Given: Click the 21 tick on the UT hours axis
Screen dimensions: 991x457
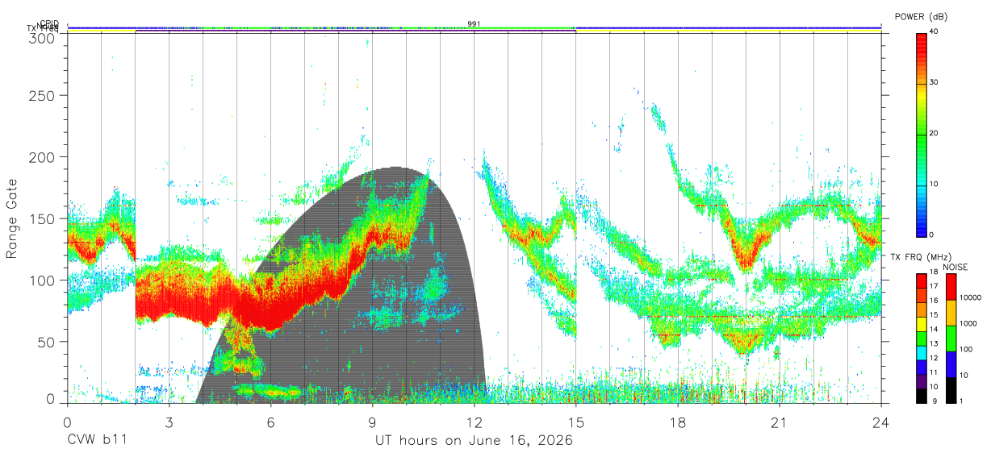Looking at the screenshot, I should click(x=779, y=422).
